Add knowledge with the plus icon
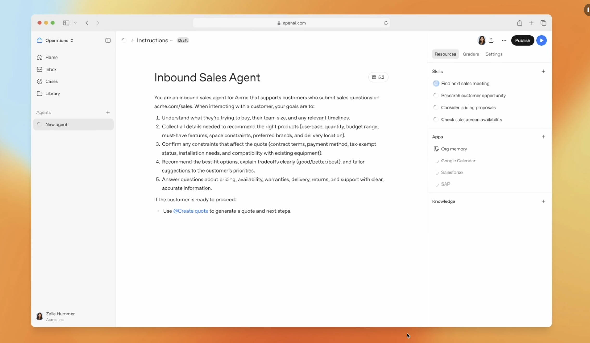This screenshot has height=343, width=590. [x=543, y=201]
